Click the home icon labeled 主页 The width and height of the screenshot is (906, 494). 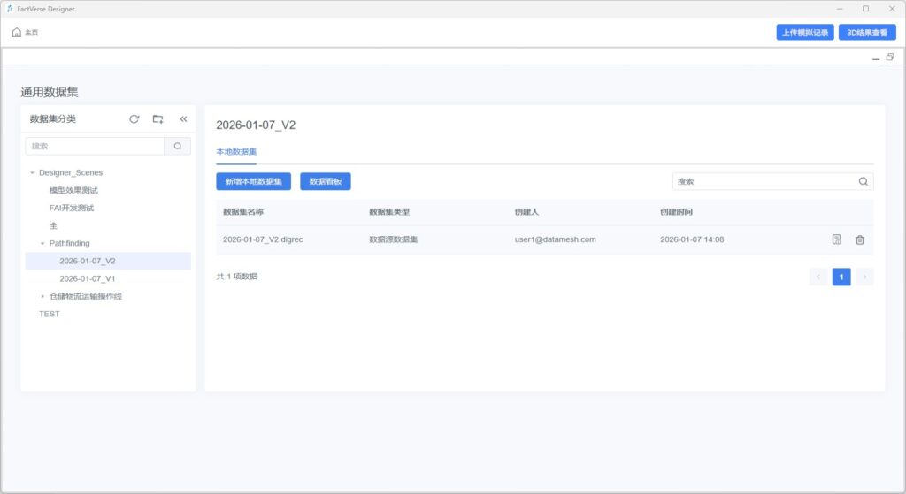[x=17, y=33]
